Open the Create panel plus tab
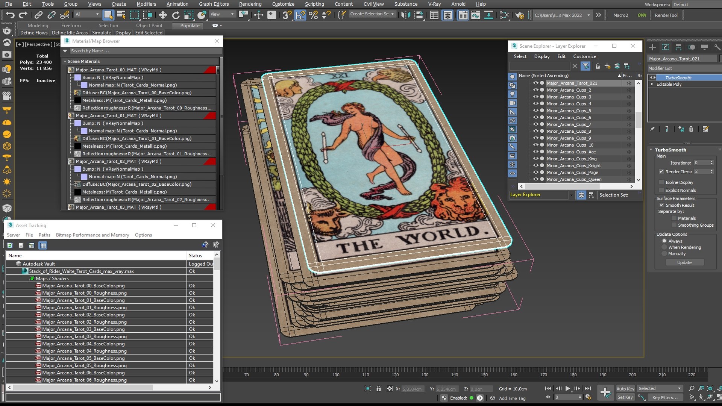Image resolution: width=722 pixels, height=406 pixels. coord(652,47)
